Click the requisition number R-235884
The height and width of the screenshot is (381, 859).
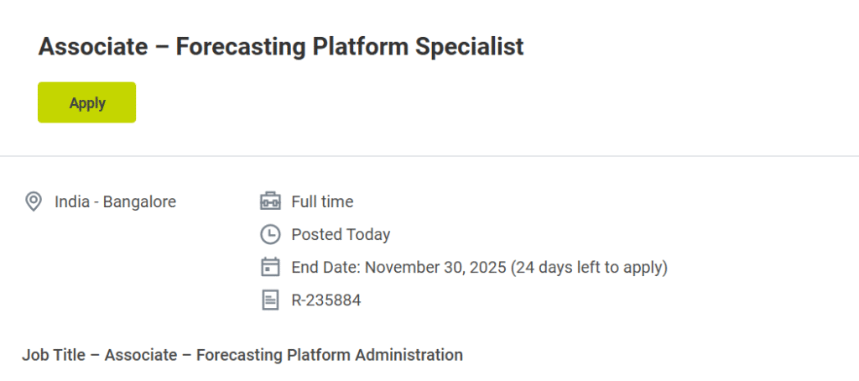(326, 300)
